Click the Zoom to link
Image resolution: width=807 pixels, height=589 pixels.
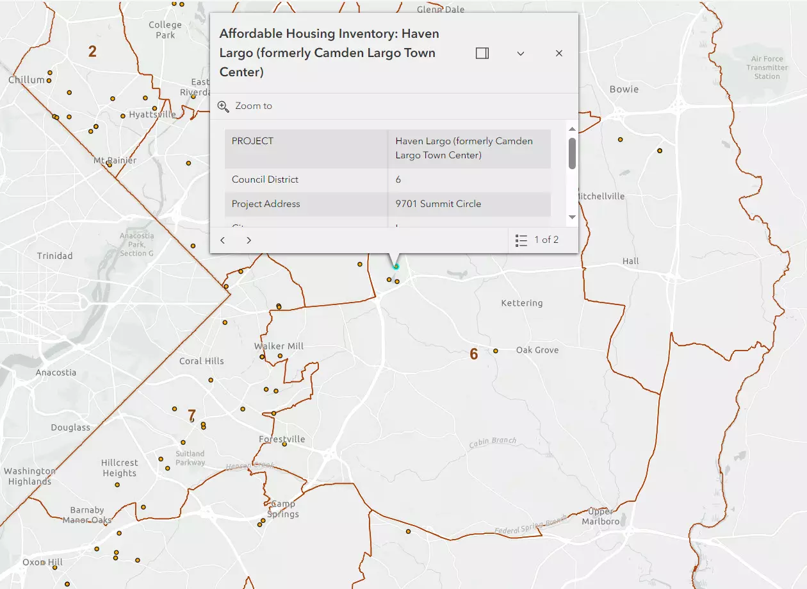tap(254, 106)
